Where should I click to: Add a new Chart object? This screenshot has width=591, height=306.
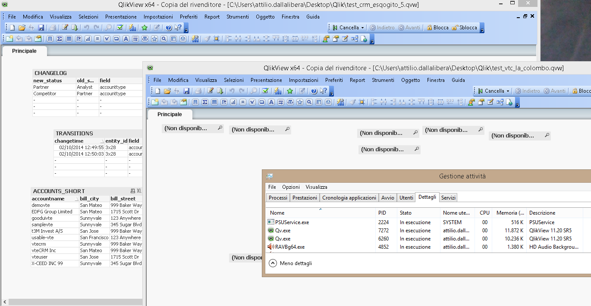click(x=88, y=38)
